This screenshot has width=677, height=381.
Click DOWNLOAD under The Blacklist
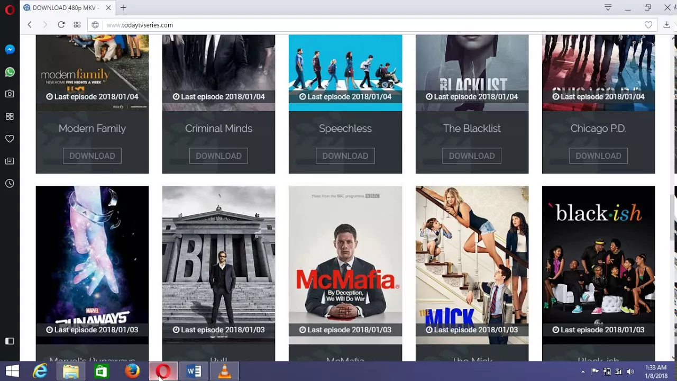[x=472, y=156]
